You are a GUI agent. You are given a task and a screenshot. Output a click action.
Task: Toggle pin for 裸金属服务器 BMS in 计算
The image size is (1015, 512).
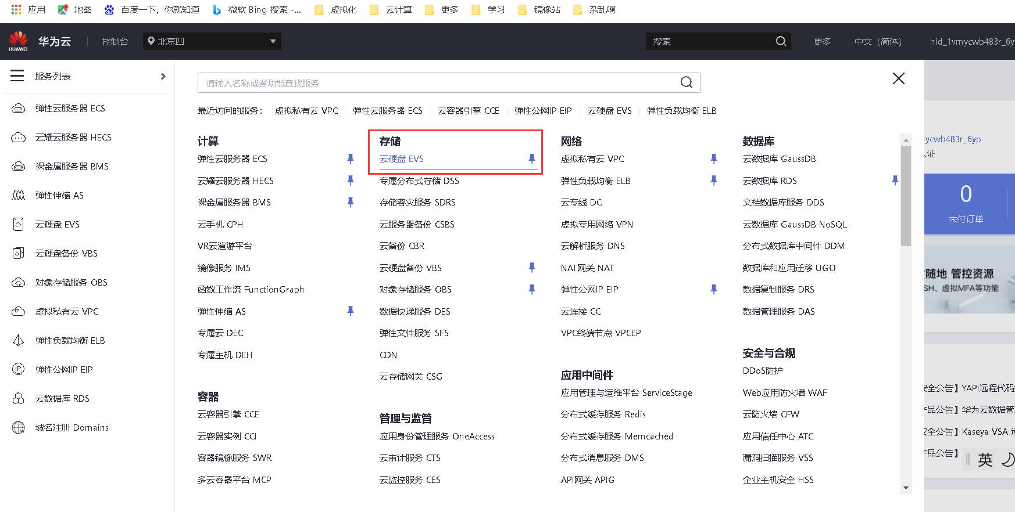tap(351, 202)
